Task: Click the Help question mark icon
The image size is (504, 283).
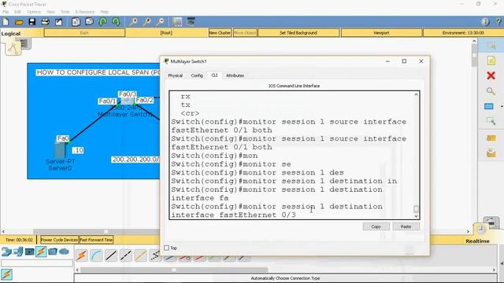Action: (x=498, y=22)
